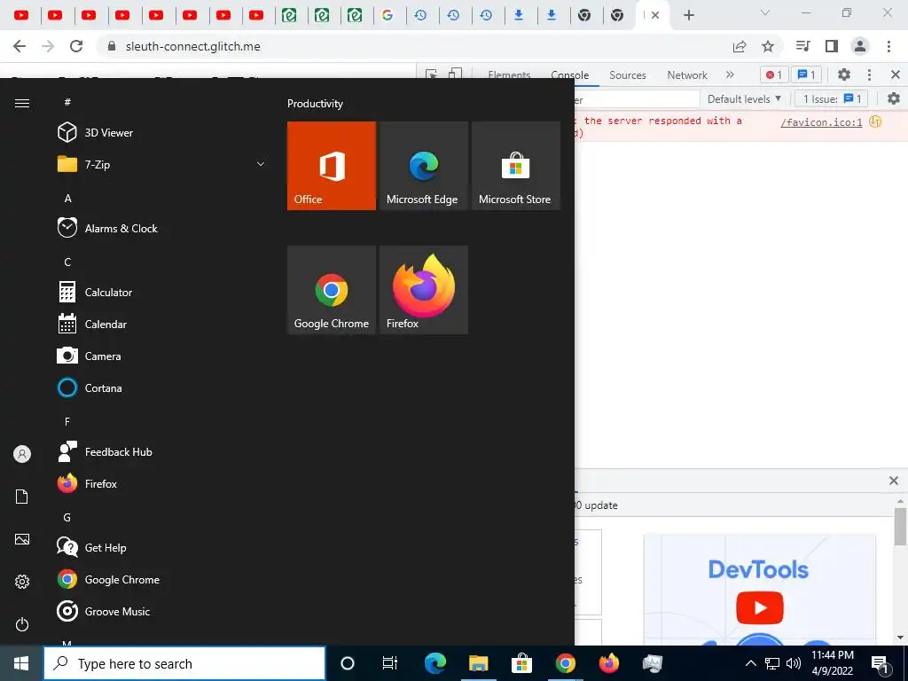Select the letter C group header

pyautogui.click(x=67, y=262)
